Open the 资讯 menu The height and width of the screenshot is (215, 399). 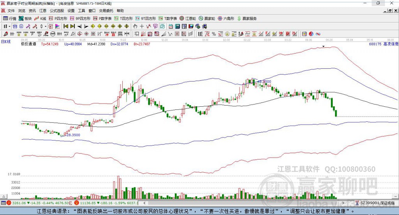point(32,10)
